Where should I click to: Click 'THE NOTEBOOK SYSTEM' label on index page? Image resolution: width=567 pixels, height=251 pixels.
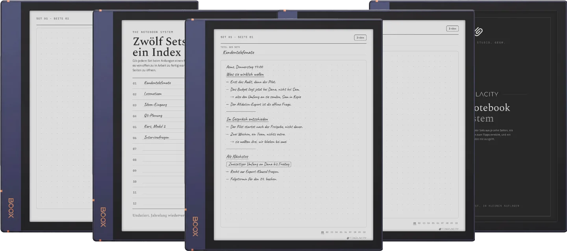point(152,32)
